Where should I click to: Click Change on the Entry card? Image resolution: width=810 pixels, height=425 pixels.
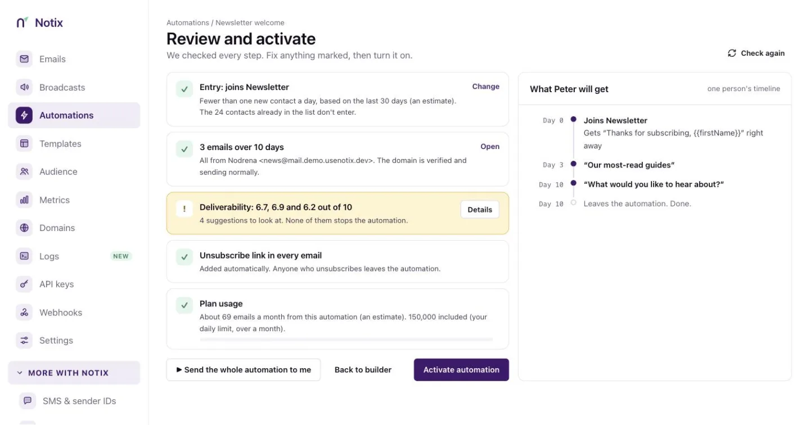coord(486,87)
